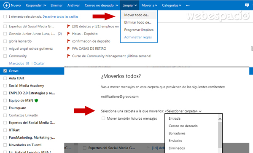This screenshot has height=153, width=253.
Task: Choose Eliminados folder in the list
Action: coord(177,148)
